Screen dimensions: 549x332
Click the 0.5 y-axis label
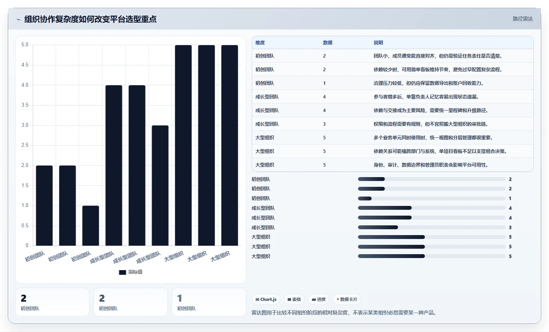(25, 226)
